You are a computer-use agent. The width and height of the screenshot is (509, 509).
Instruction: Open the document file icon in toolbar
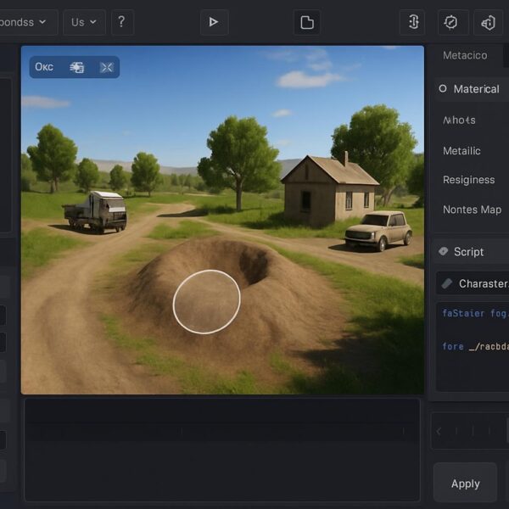[307, 22]
